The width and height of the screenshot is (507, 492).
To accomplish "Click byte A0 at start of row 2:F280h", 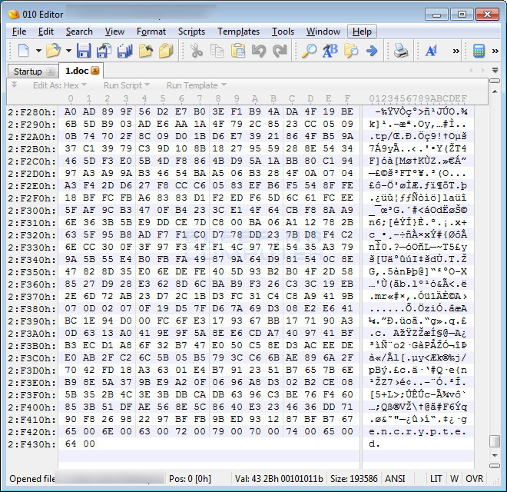I will click(71, 111).
